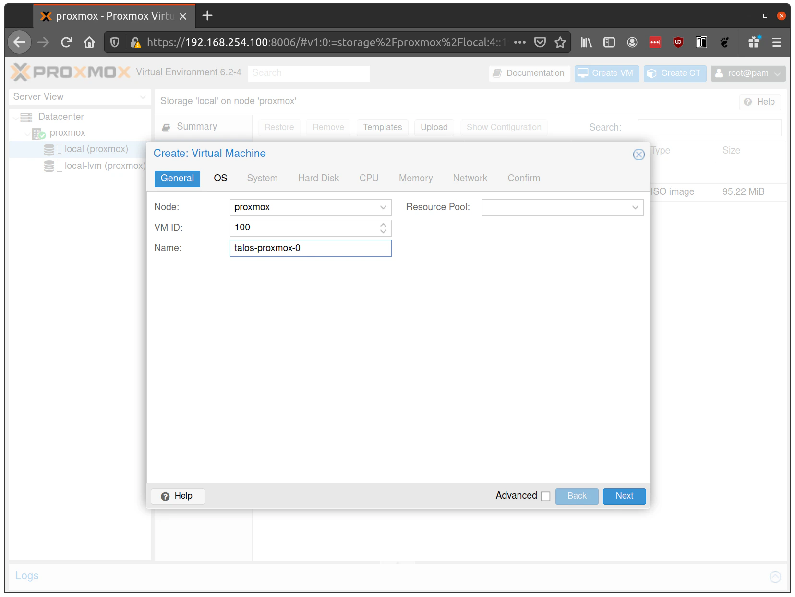Image resolution: width=795 pixels, height=597 pixels.
Task: Click the storage panel Help button
Action: (760, 102)
